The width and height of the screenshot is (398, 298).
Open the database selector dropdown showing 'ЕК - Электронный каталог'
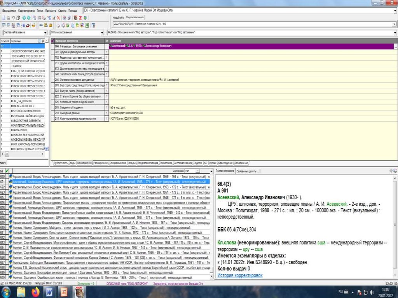[395, 10]
